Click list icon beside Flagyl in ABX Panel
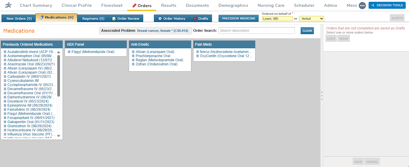The height and width of the screenshot is (167, 409). click(69, 52)
